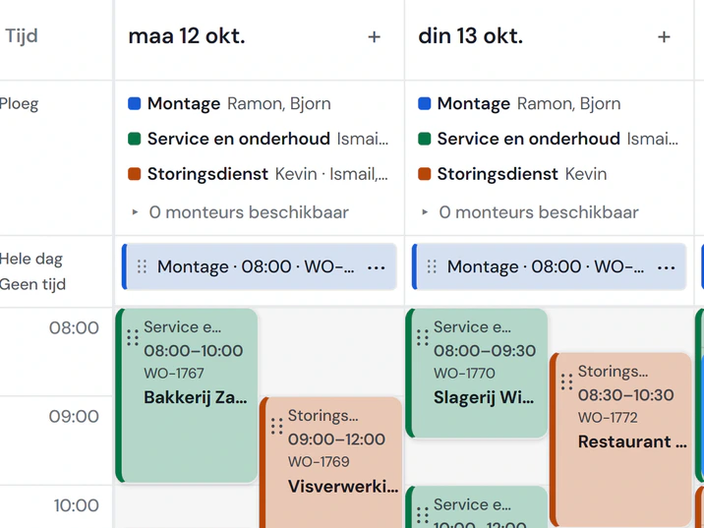Click the 09:00 time label
The height and width of the screenshot is (528, 704).
tap(74, 417)
